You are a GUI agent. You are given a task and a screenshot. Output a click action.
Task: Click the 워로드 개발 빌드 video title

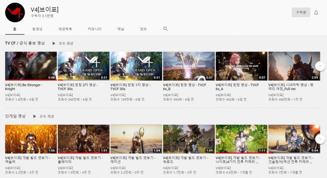pos(186,160)
